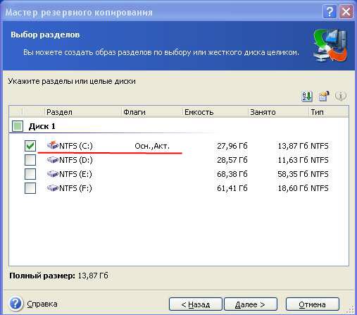Return to previous step with Назад
This screenshot has width=357, height=315.
[x=196, y=304]
